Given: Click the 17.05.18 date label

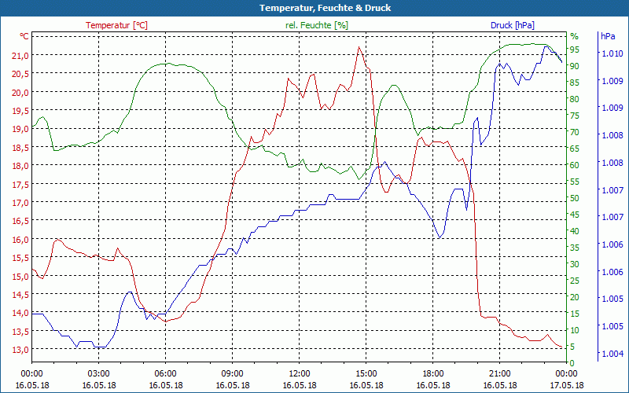Looking at the screenshot, I should click(567, 385).
